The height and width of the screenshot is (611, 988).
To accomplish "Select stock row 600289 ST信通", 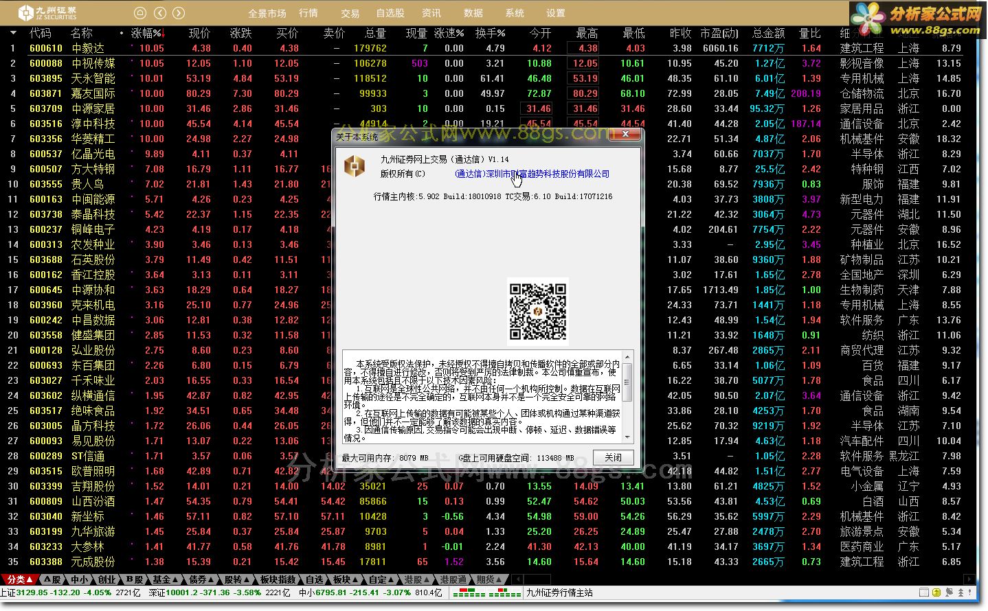I will point(488,456).
